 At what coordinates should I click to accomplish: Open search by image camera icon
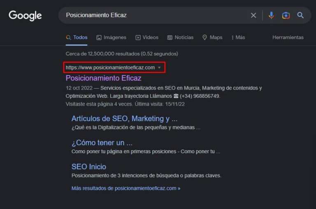pos(286,15)
